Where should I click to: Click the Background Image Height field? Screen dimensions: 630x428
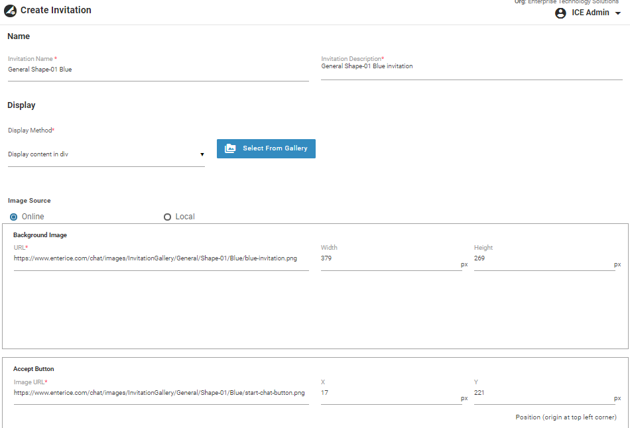[x=543, y=258]
